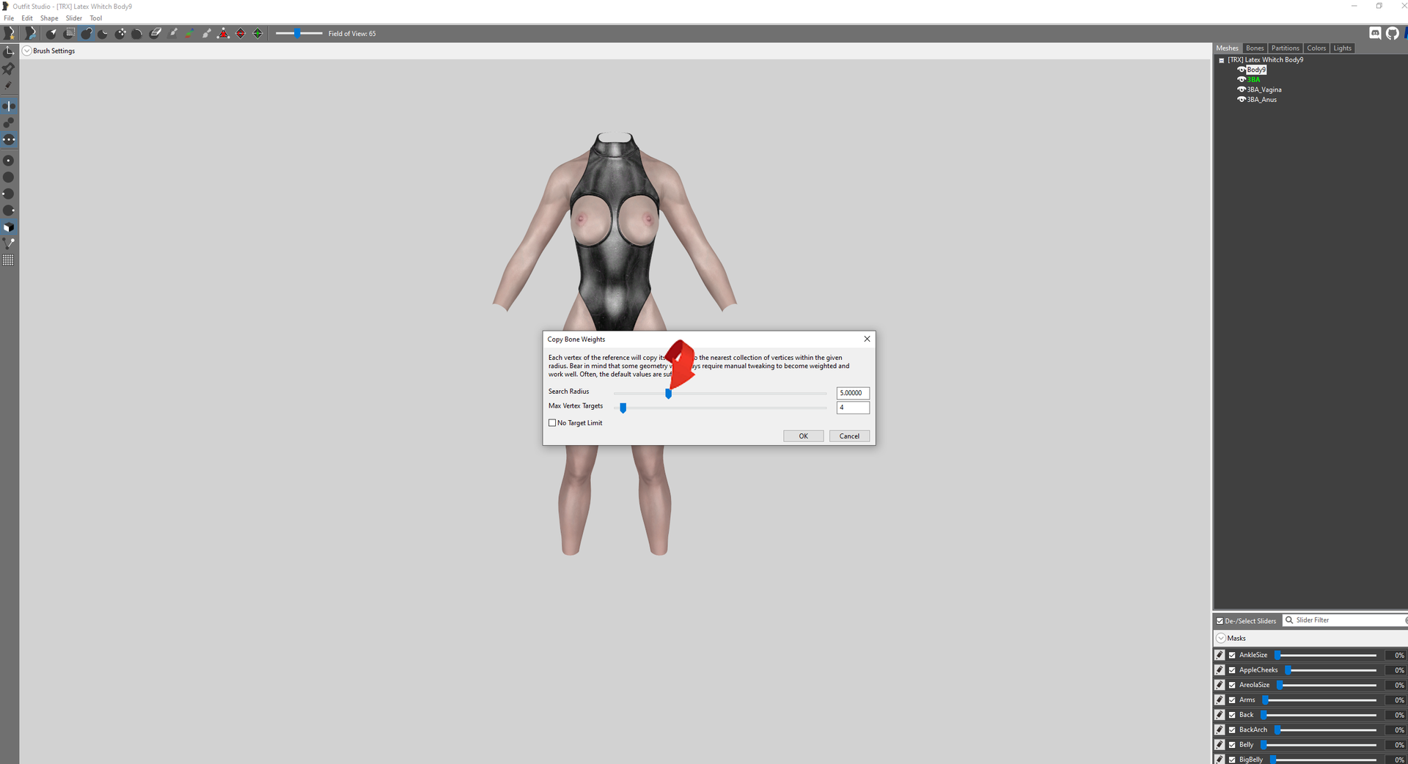Click the Max Vertex Targets value field
Viewport: 1408px width, 764px height.
853,408
